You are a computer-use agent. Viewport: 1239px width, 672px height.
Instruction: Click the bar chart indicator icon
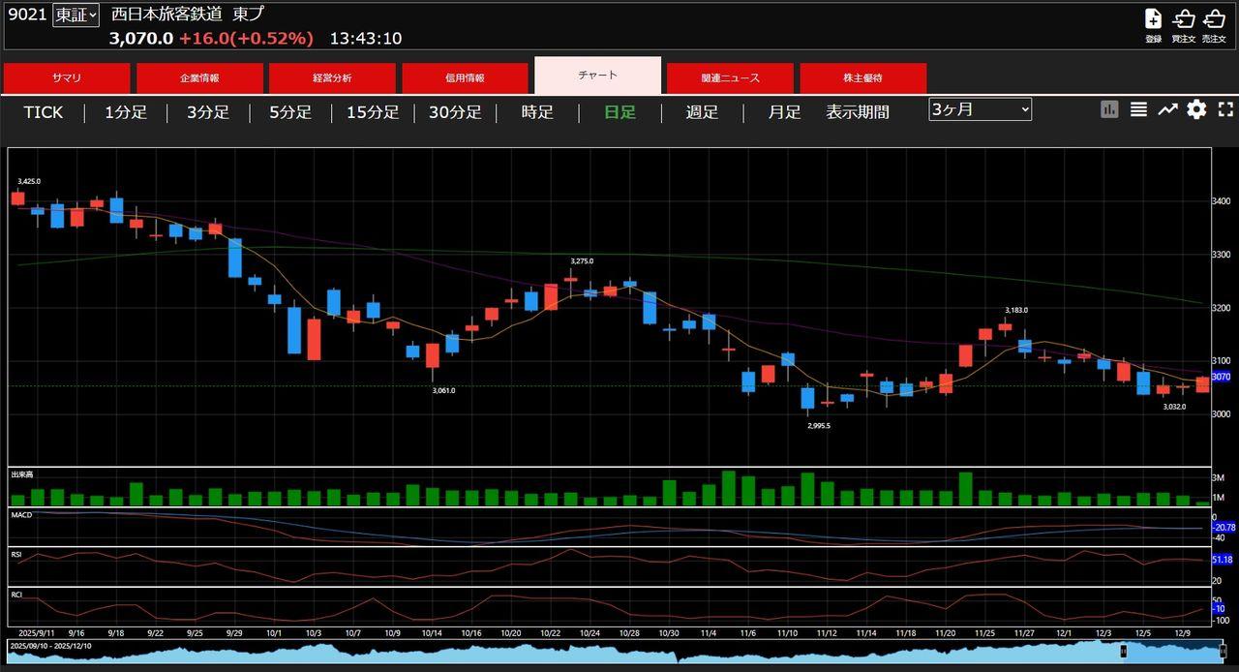tap(1109, 109)
